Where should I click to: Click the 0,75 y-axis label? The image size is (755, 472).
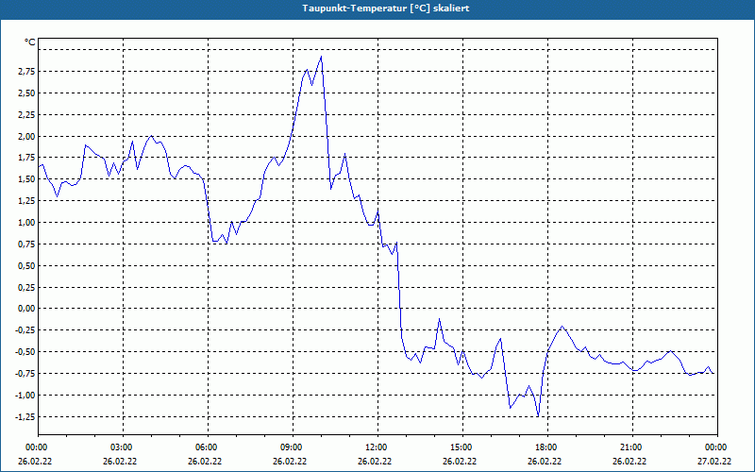pos(26,244)
